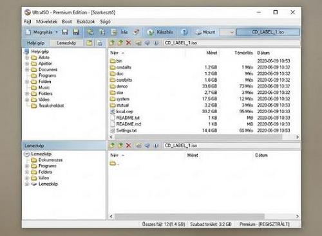Click the round info icon in lower pane toolbar
The image size is (322, 236).
point(156,145)
